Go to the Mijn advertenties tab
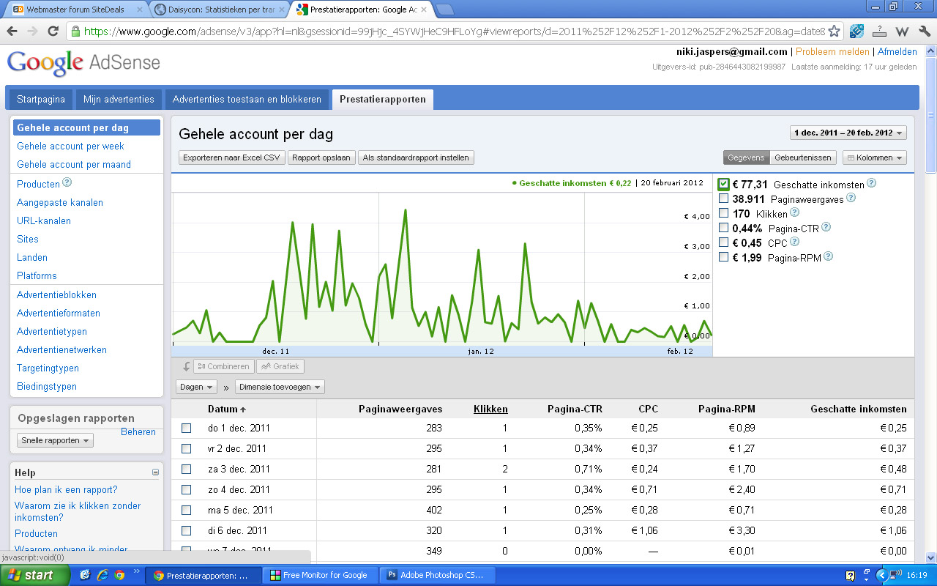Screen dimensions: 937x586 [x=119, y=100]
